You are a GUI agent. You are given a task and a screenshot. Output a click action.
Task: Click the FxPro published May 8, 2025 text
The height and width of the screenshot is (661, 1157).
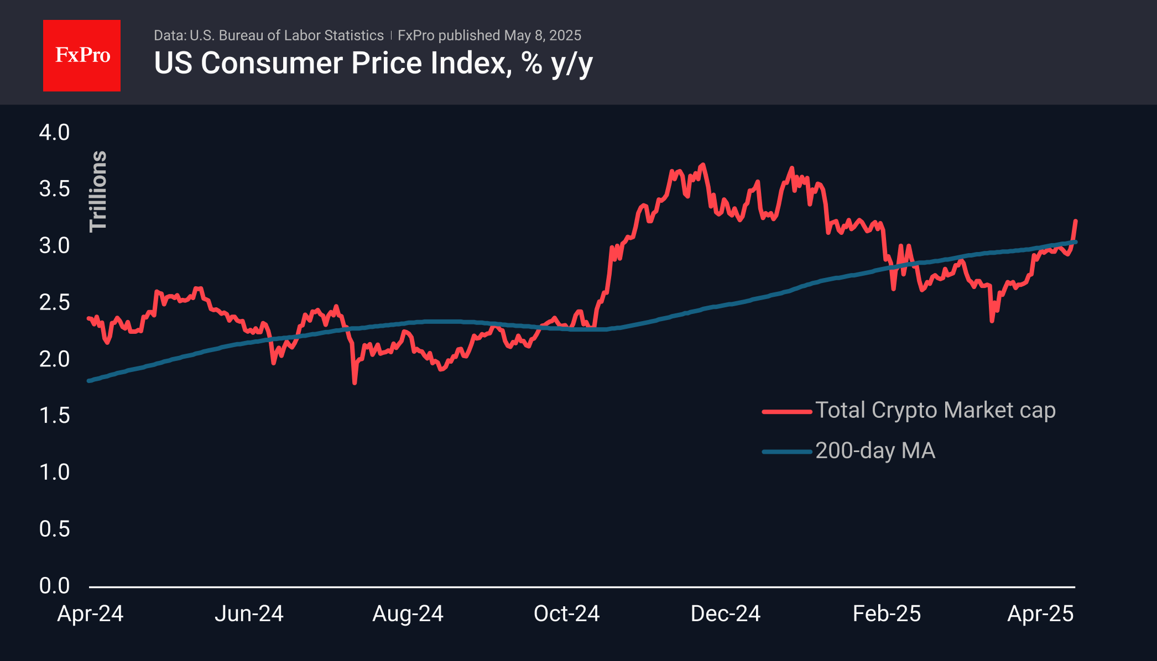pos(489,35)
